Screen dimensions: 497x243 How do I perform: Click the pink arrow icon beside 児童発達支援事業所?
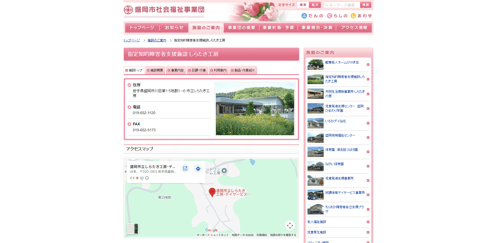[368, 180]
